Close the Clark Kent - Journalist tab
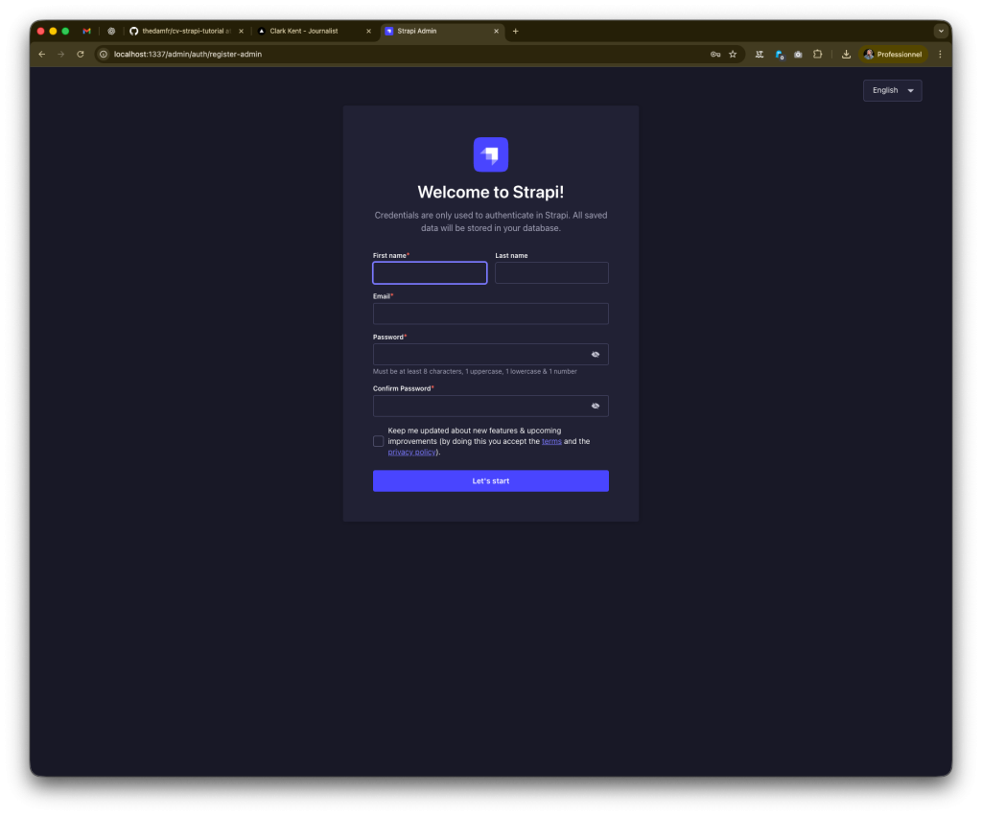 [x=368, y=31]
